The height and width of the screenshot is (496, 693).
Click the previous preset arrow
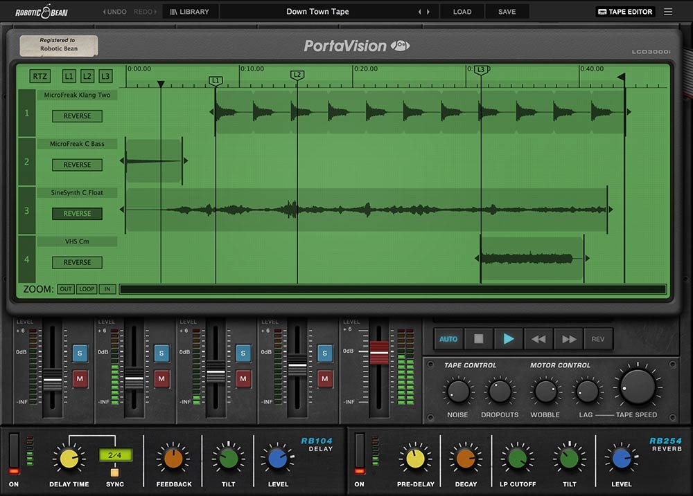click(x=419, y=11)
